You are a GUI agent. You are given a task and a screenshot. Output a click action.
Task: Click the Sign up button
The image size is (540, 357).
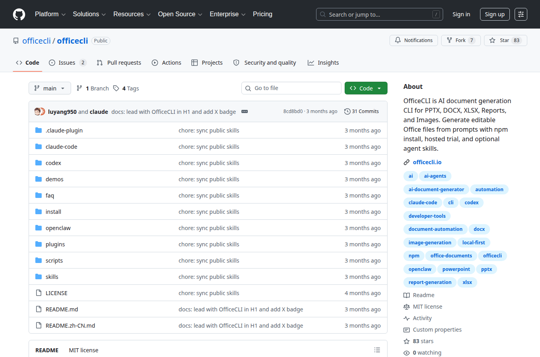[495, 14]
